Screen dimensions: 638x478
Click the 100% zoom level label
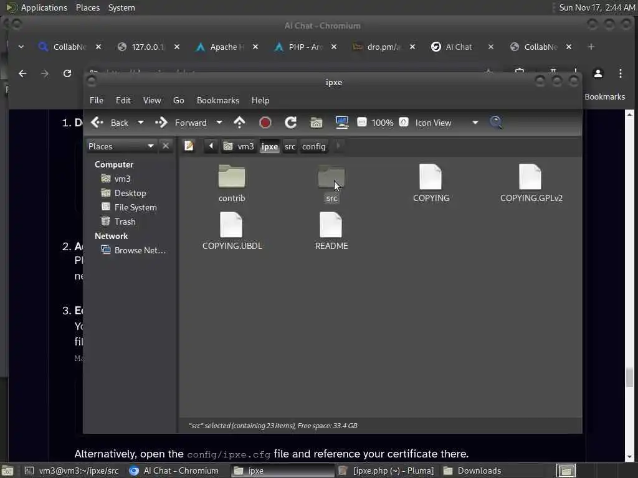point(383,123)
